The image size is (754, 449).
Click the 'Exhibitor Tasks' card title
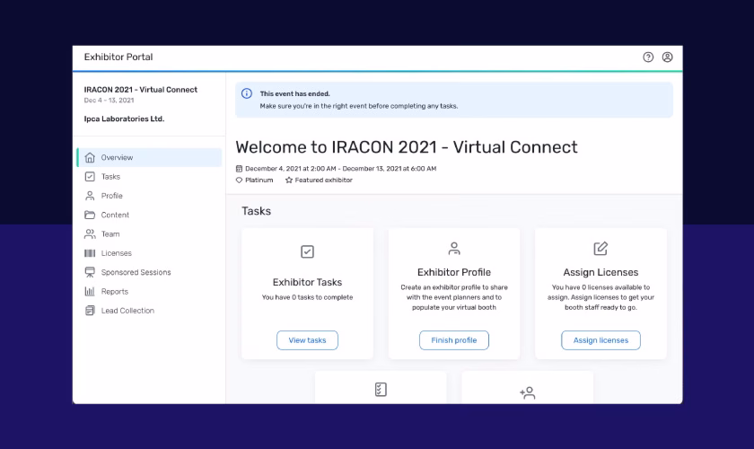point(307,282)
